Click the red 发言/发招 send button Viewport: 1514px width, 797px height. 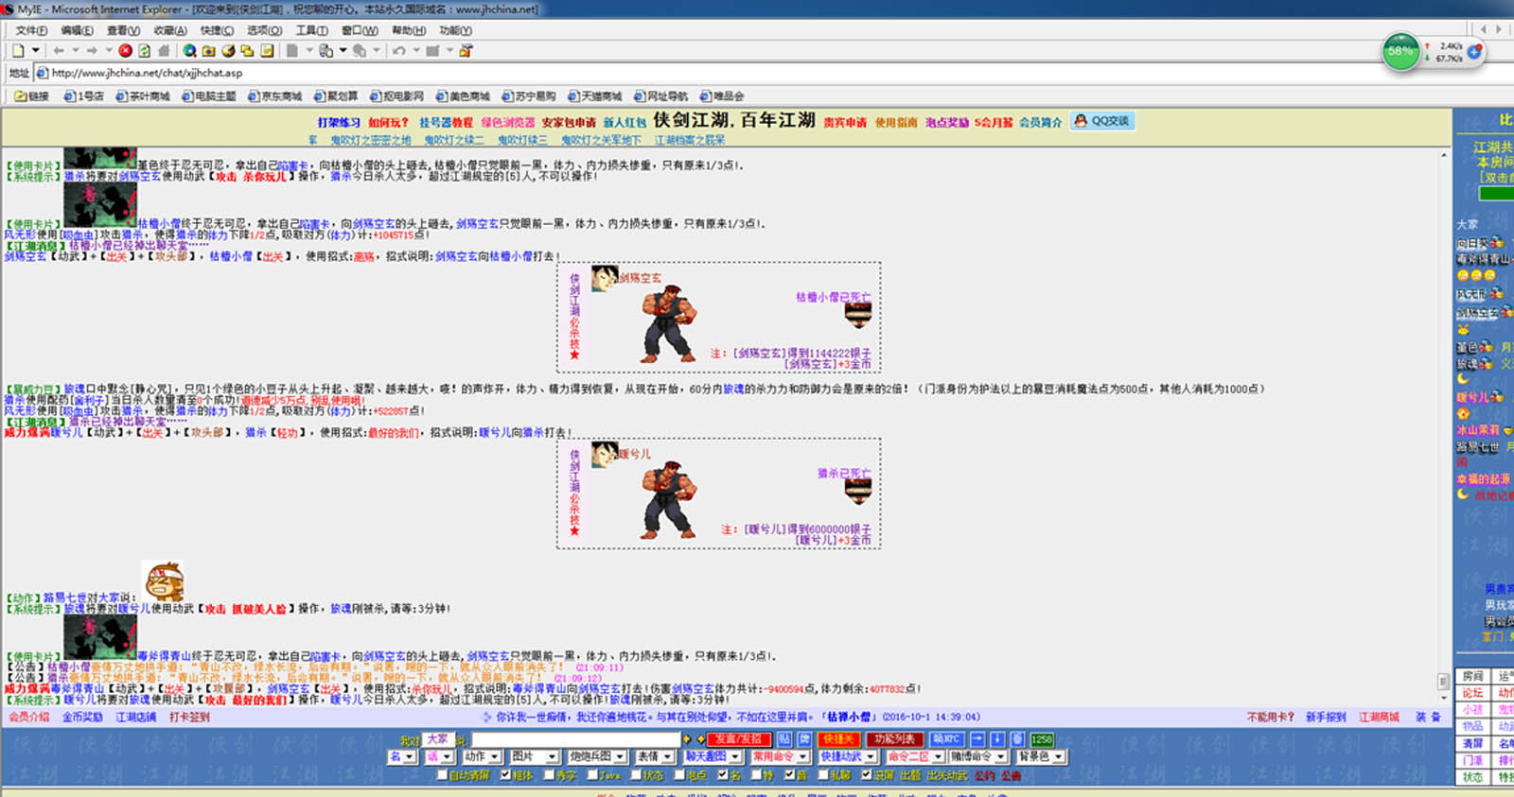(738, 739)
